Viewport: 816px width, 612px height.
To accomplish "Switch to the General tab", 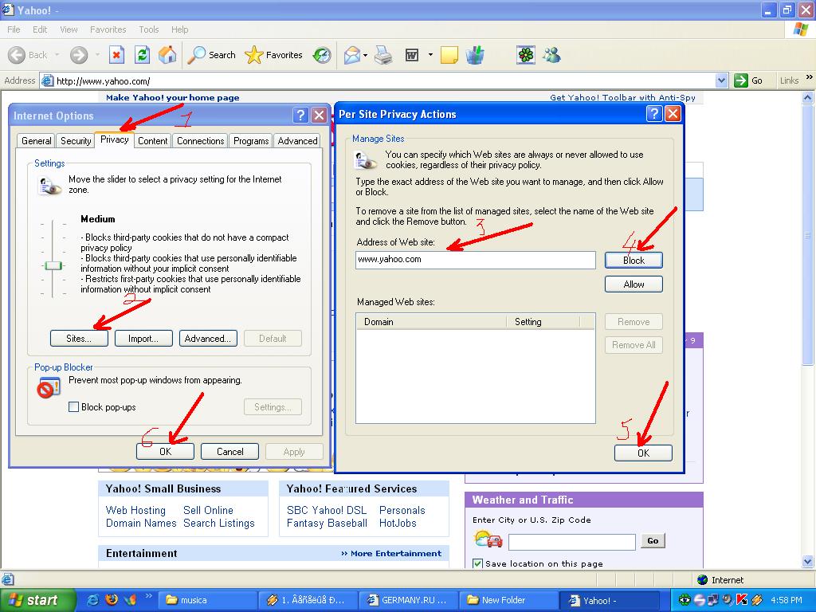I will [x=37, y=141].
